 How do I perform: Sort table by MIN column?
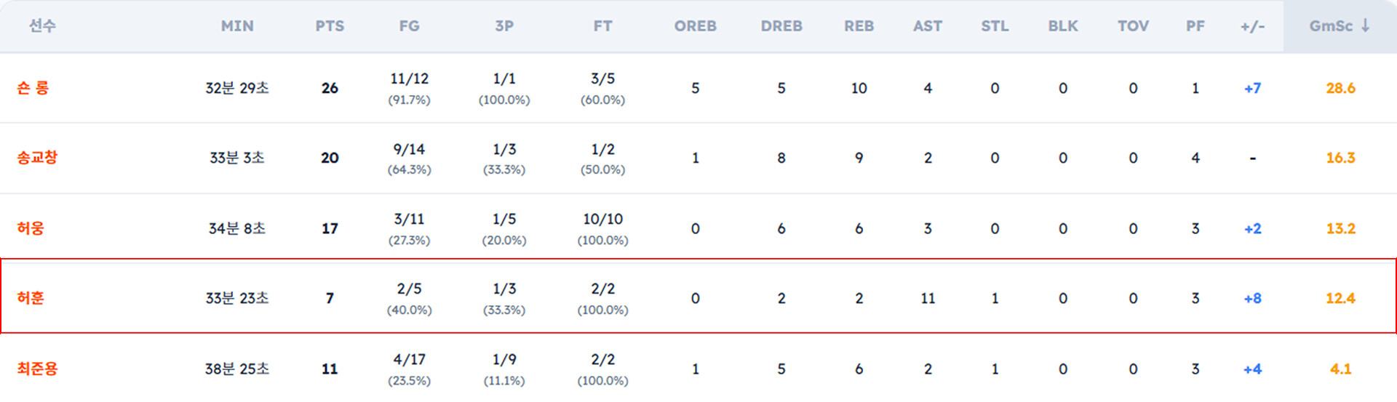pyautogui.click(x=237, y=26)
